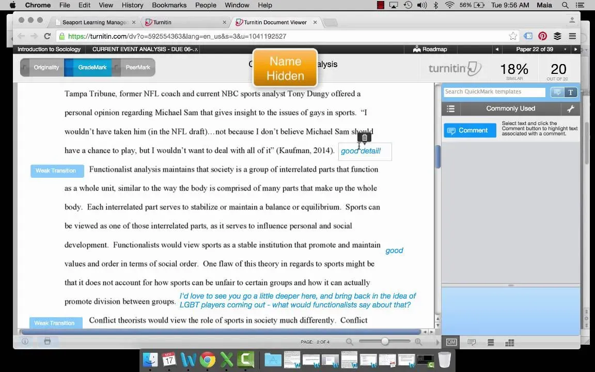This screenshot has width=595, height=372.
Task: Click the Pinterest extension icon
Action: (543, 36)
